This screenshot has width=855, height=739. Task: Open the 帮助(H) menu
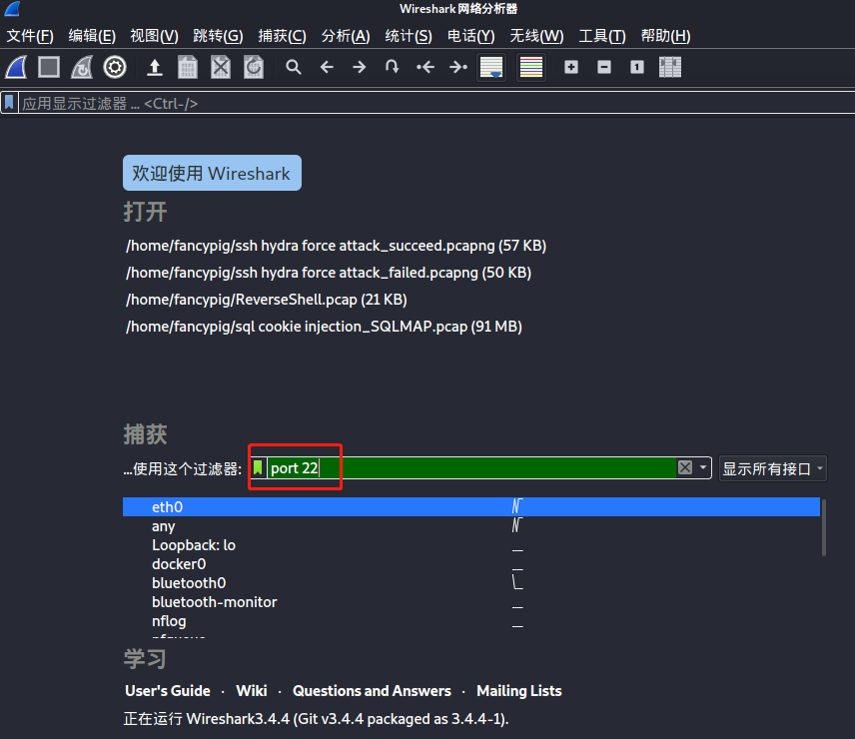click(666, 36)
